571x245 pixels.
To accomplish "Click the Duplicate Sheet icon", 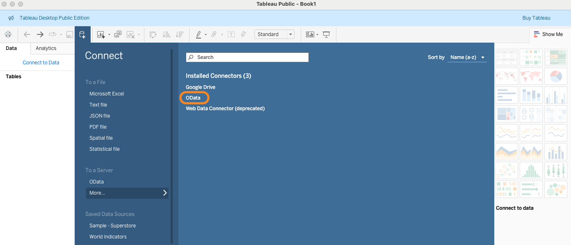I will pos(118,34).
